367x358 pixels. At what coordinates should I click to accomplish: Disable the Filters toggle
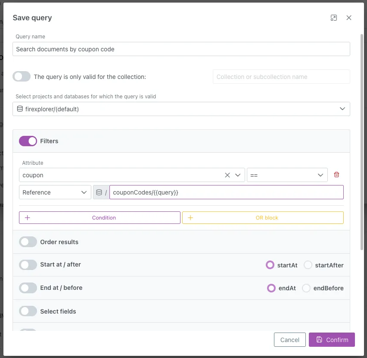coord(28,141)
